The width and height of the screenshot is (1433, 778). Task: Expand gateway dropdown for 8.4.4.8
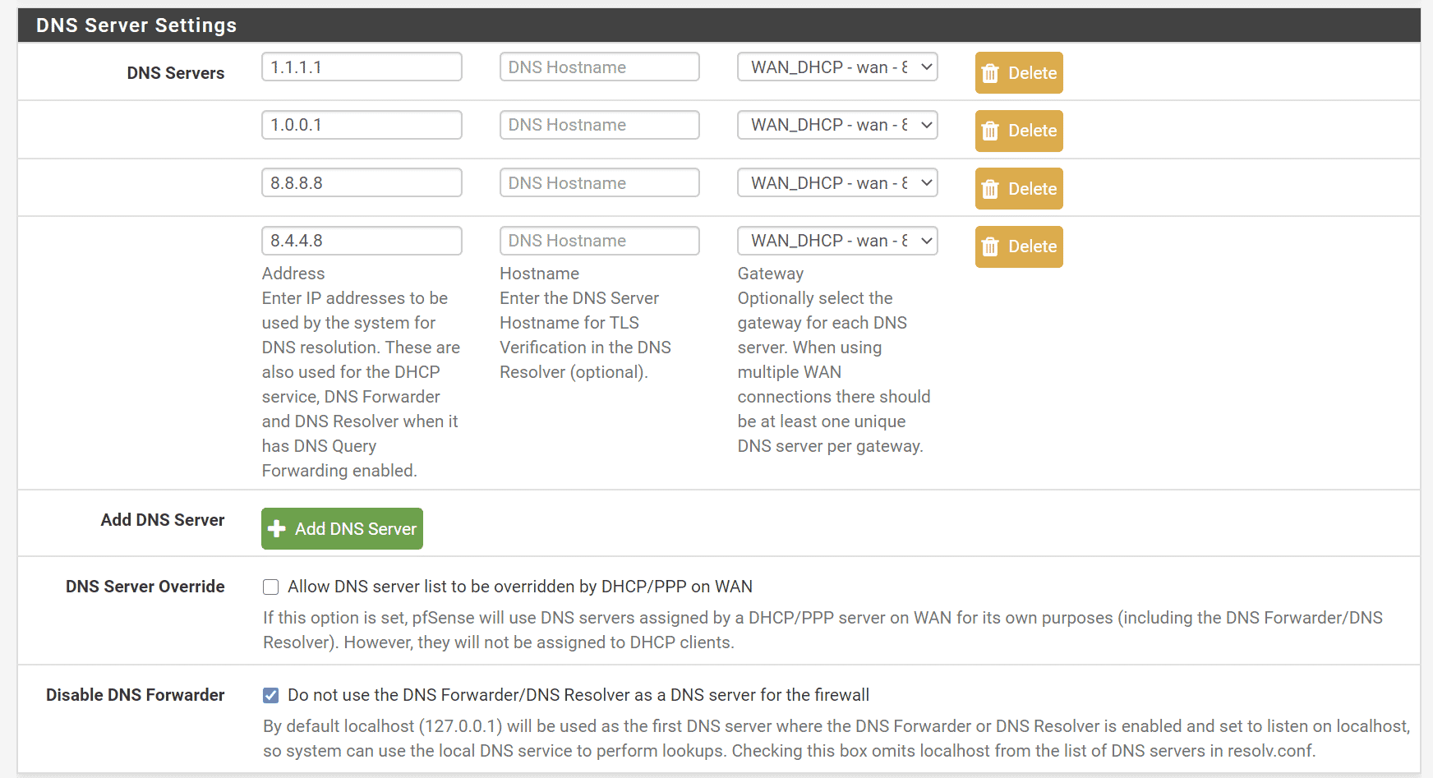pyautogui.click(x=836, y=241)
